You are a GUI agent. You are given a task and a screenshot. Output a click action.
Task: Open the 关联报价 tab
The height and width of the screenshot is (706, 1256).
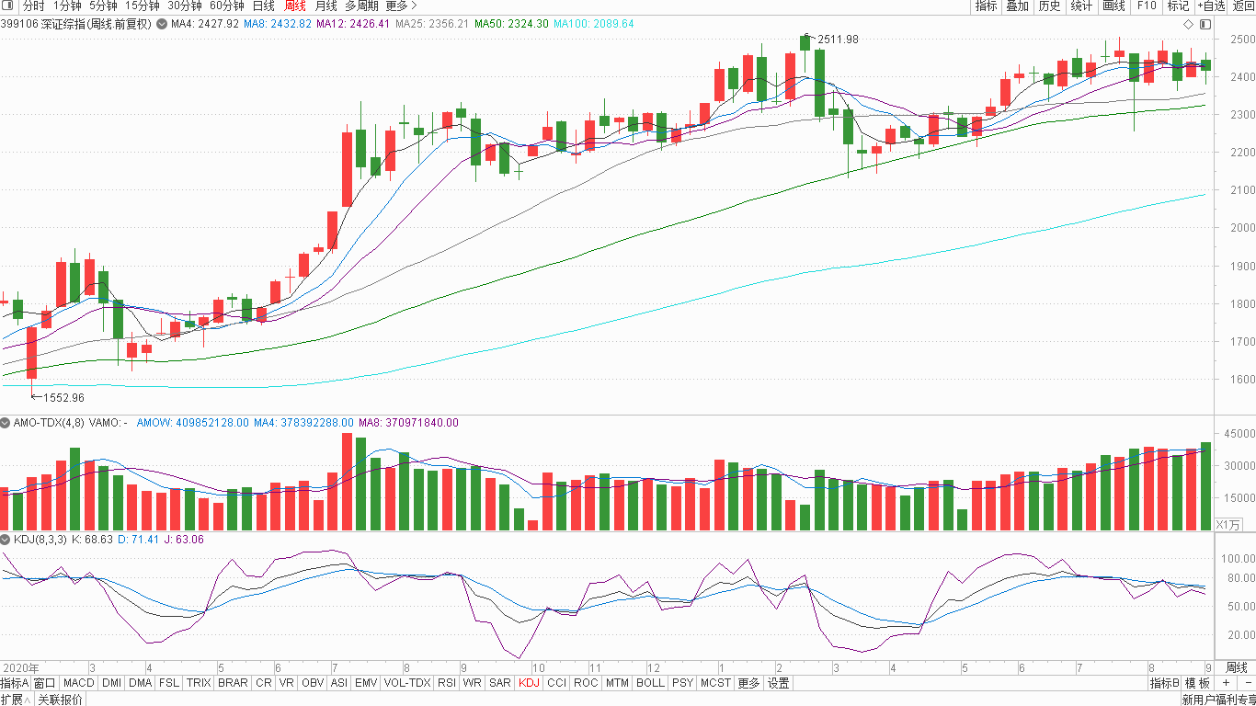[60, 700]
